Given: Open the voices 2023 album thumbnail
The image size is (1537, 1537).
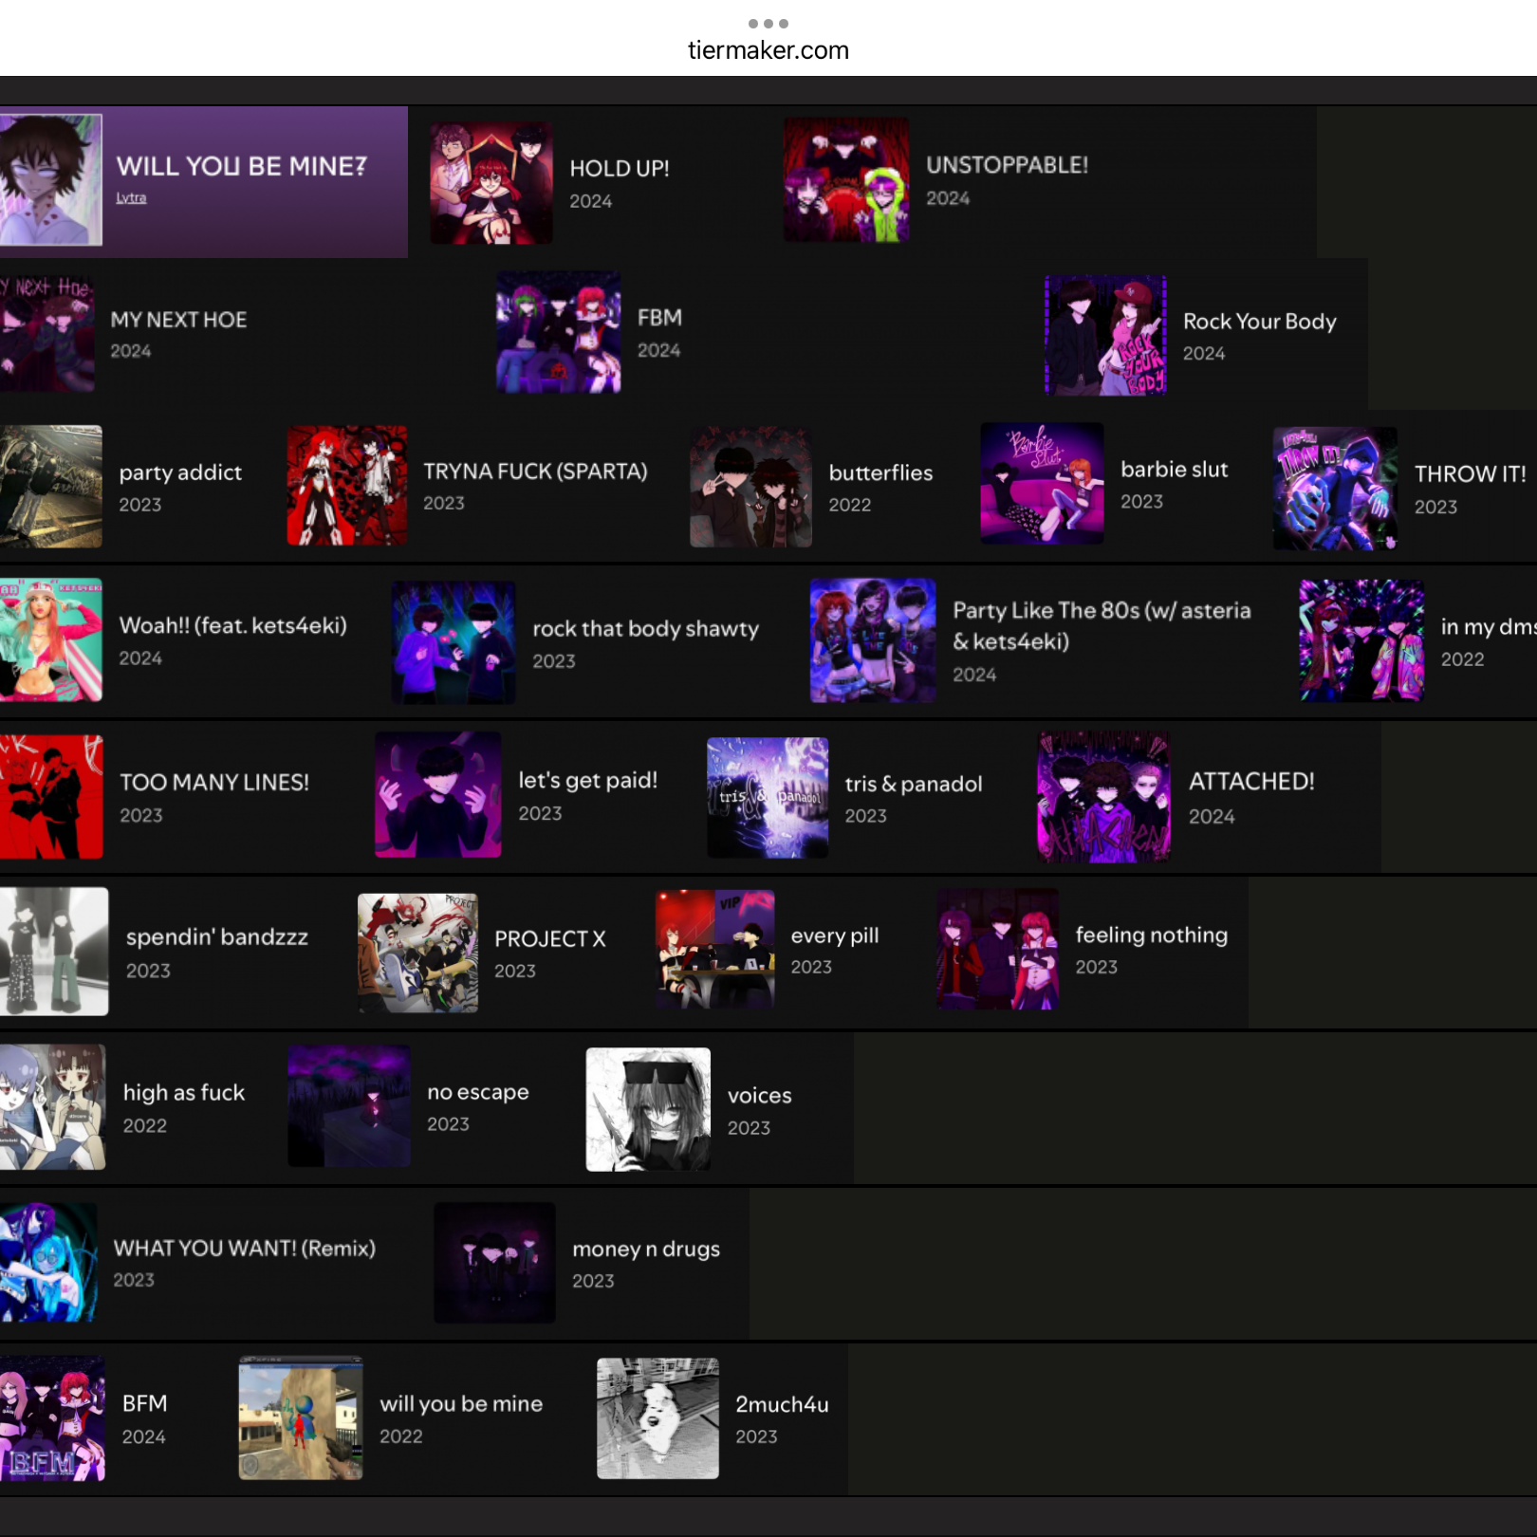Looking at the screenshot, I should 648,1109.
